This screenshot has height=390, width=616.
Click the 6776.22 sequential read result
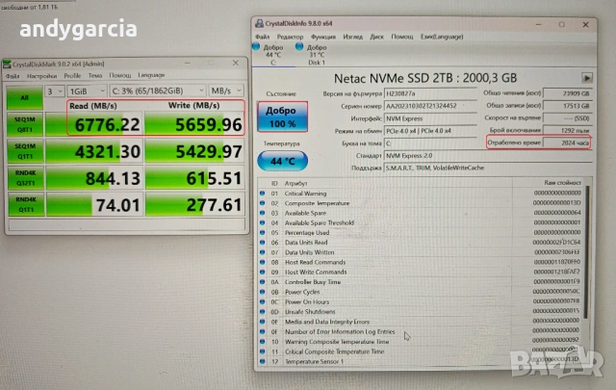(x=94, y=124)
